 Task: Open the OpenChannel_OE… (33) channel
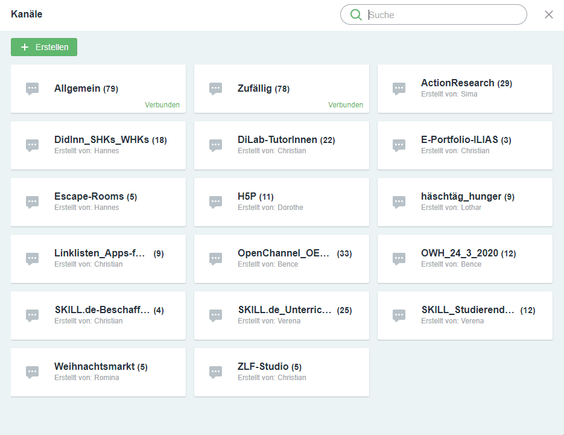click(282, 259)
